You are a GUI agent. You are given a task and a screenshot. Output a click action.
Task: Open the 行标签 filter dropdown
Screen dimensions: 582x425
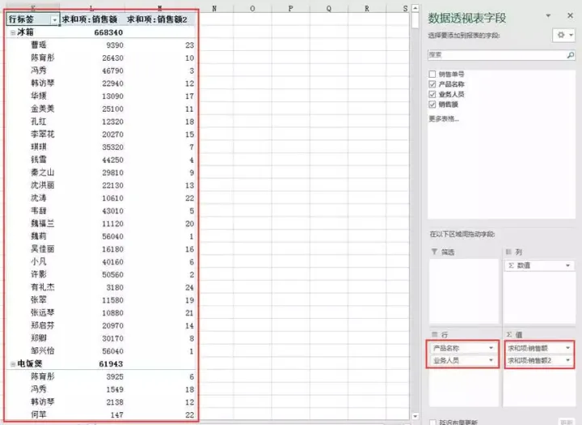[55, 19]
